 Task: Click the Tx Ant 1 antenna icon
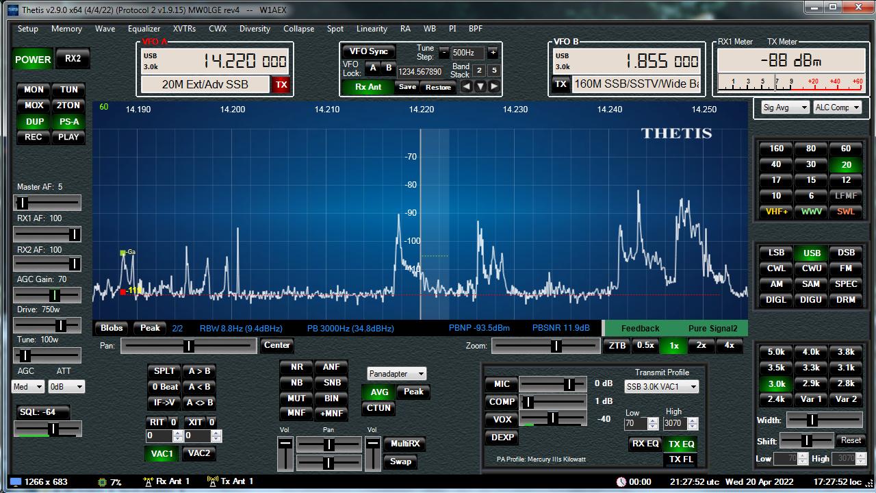click(x=212, y=481)
